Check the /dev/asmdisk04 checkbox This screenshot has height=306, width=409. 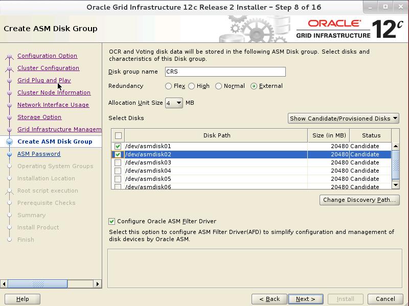tap(118, 171)
